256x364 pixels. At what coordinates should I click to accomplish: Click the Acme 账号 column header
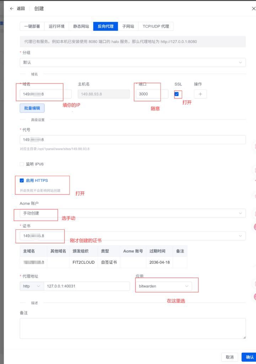pos(133,251)
